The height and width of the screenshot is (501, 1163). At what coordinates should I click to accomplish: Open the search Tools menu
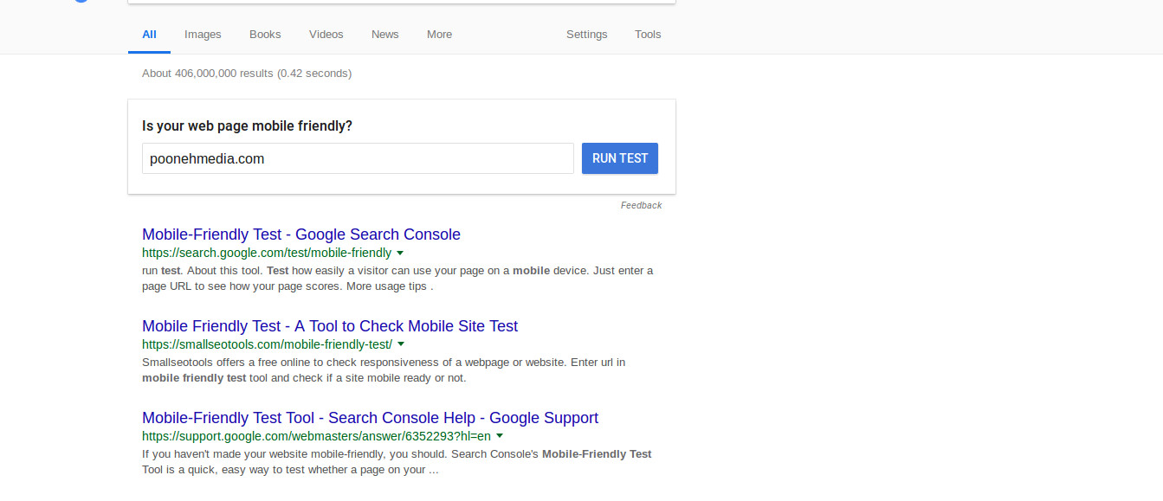click(648, 35)
